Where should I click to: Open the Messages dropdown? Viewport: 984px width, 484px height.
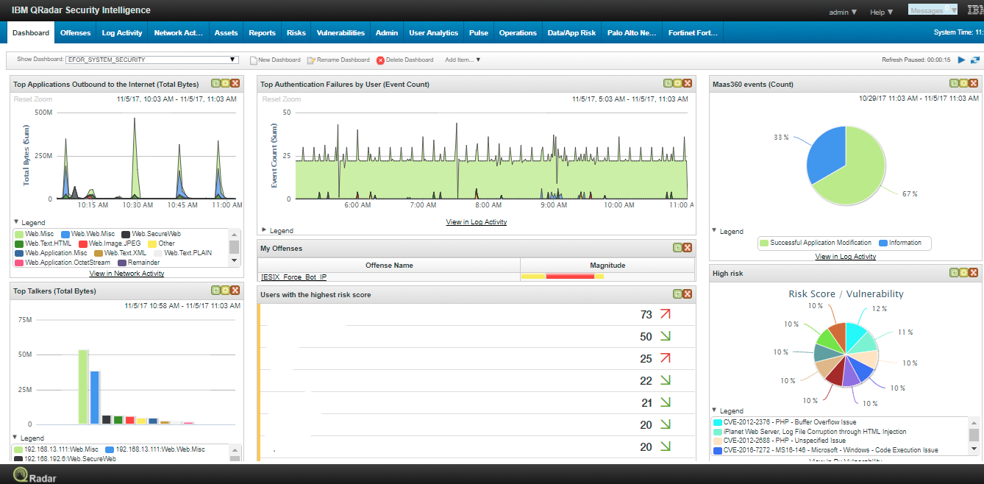click(933, 10)
